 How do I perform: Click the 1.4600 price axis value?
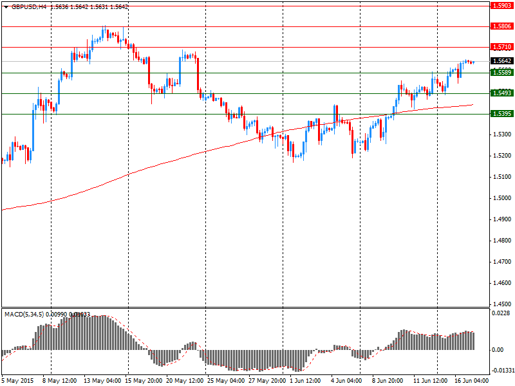pyautogui.click(x=502, y=283)
